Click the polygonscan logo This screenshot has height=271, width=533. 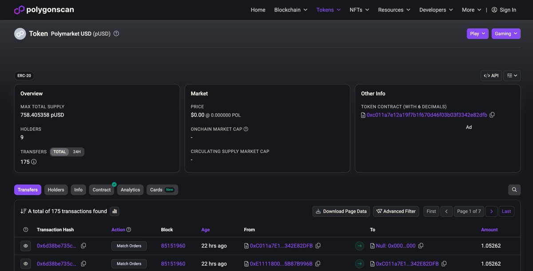pos(44,10)
